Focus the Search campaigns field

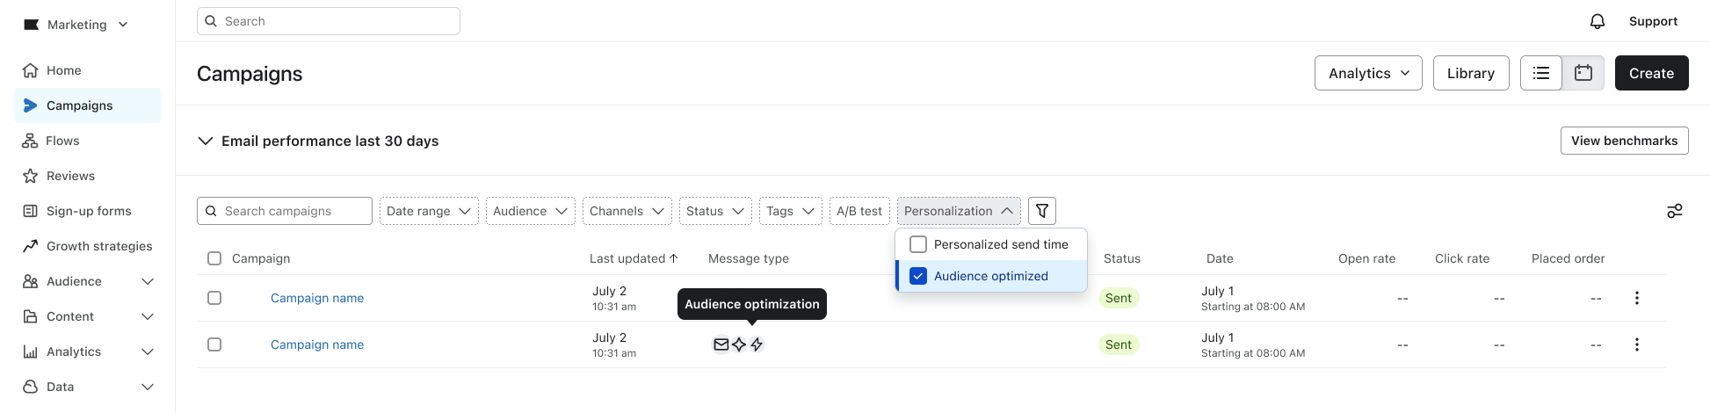click(x=285, y=211)
